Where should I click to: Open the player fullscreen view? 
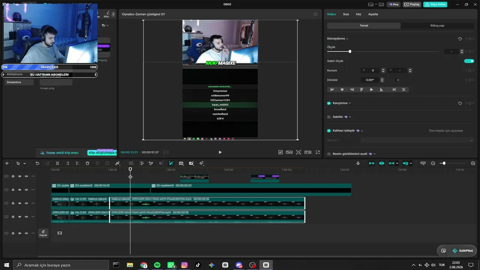pos(318,152)
